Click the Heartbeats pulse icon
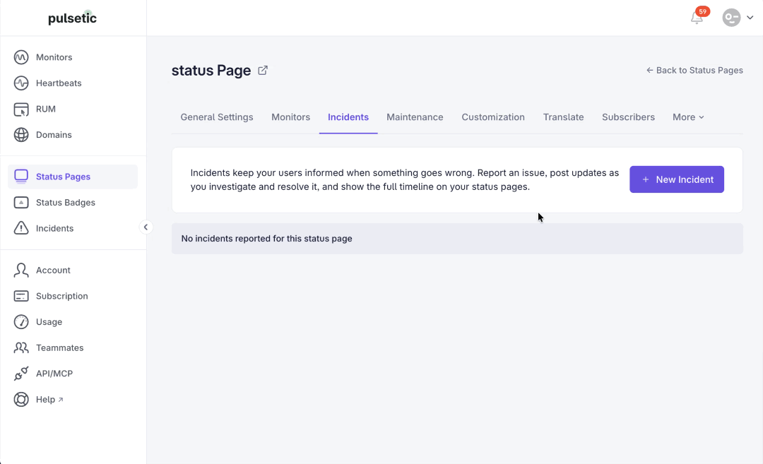The height and width of the screenshot is (464, 763). [21, 83]
